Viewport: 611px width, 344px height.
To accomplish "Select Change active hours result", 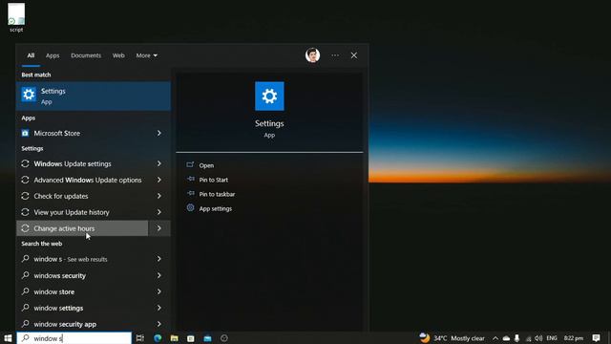I will coord(82,228).
